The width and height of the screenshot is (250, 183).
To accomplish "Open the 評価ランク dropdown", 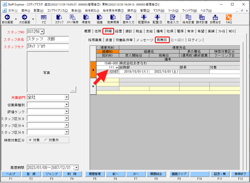I will (x=67, y=111).
